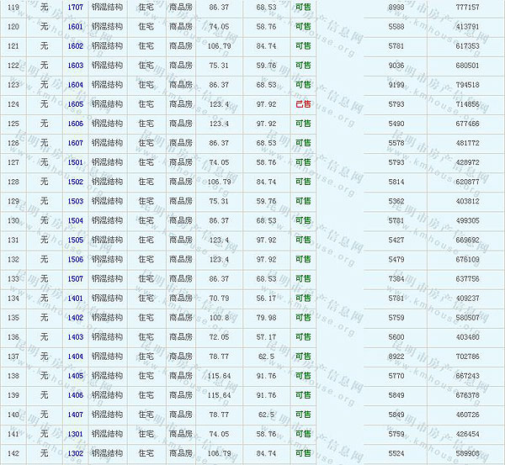This screenshot has height=465, width=505.
Task: Click room number 1403
Action: tap(76, 336)
